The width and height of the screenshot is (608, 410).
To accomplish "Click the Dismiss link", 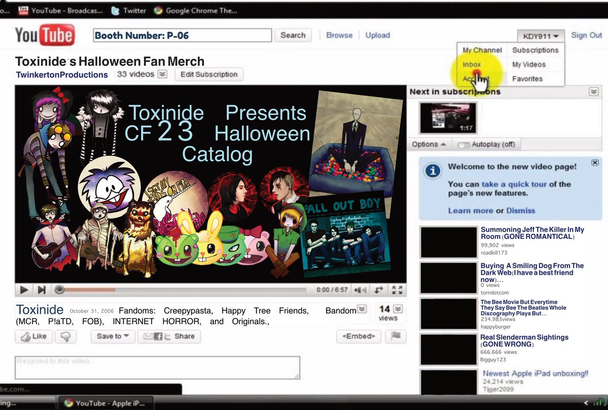I will coord(520,211).
